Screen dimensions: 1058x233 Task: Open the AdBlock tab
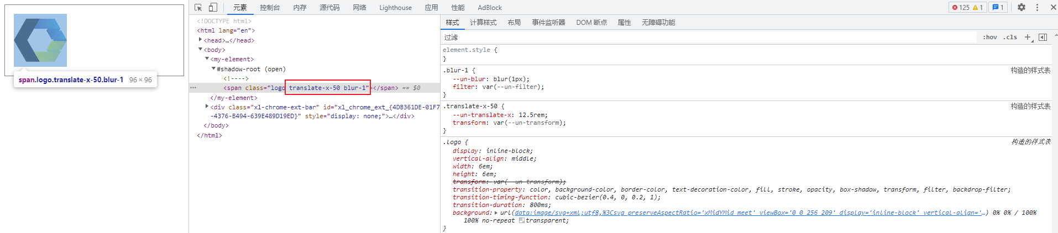click(x=490, y=7)
